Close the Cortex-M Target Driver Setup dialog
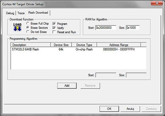 click(x=157, y=3)
